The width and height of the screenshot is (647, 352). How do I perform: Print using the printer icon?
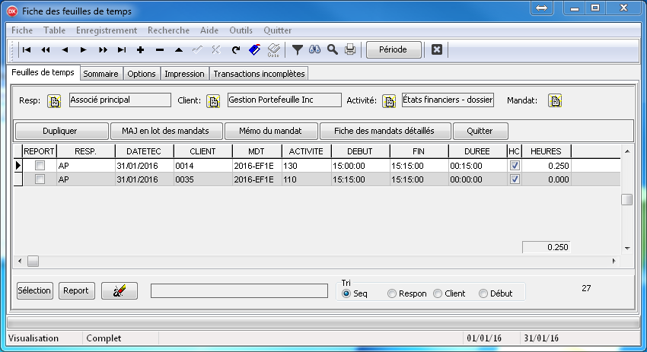click(350, 50)
